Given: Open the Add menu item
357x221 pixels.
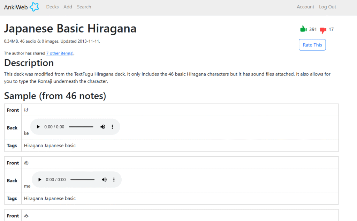Looking at the screenshot, I should click(68, 7).
